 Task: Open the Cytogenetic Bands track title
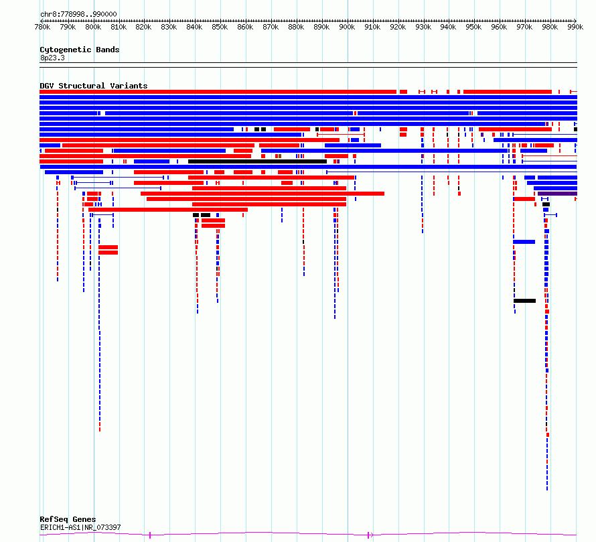(80, 50)
